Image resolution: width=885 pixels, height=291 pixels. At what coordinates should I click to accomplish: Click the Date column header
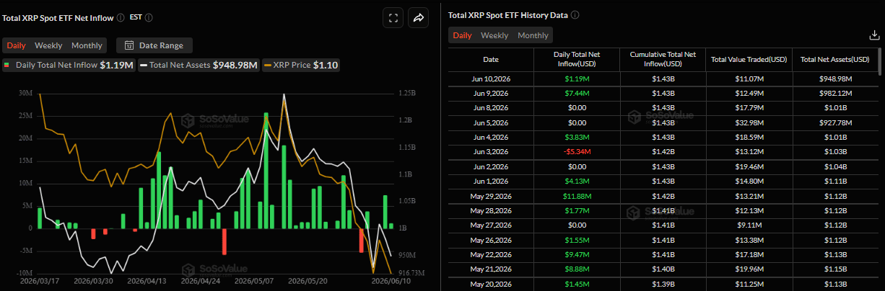tap(491, 60)
